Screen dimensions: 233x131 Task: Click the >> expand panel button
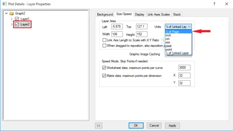(x=98, y=125)
